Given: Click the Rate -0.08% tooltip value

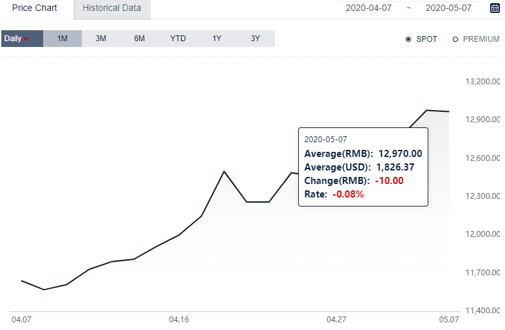Looking at the screenshot, I should [348, 194].
